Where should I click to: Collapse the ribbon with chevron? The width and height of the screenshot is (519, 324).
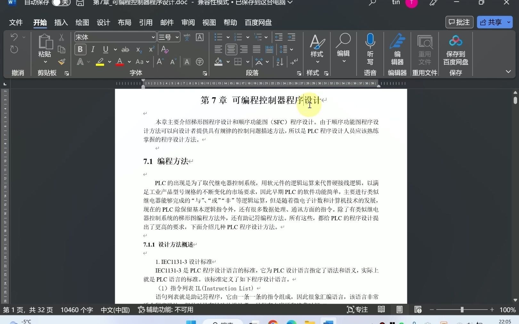(508, 72)
